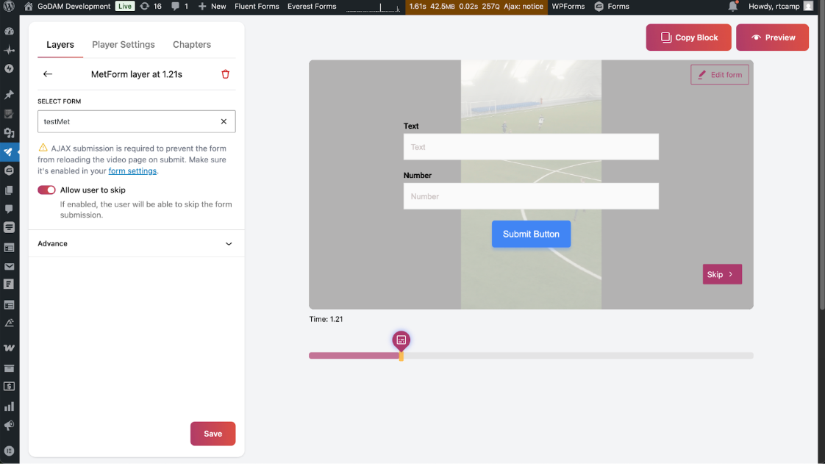The height and width of the screenshot is (466, 825).
Task: Open Dashboard from the admin sidebar
Action: (10, 32)
